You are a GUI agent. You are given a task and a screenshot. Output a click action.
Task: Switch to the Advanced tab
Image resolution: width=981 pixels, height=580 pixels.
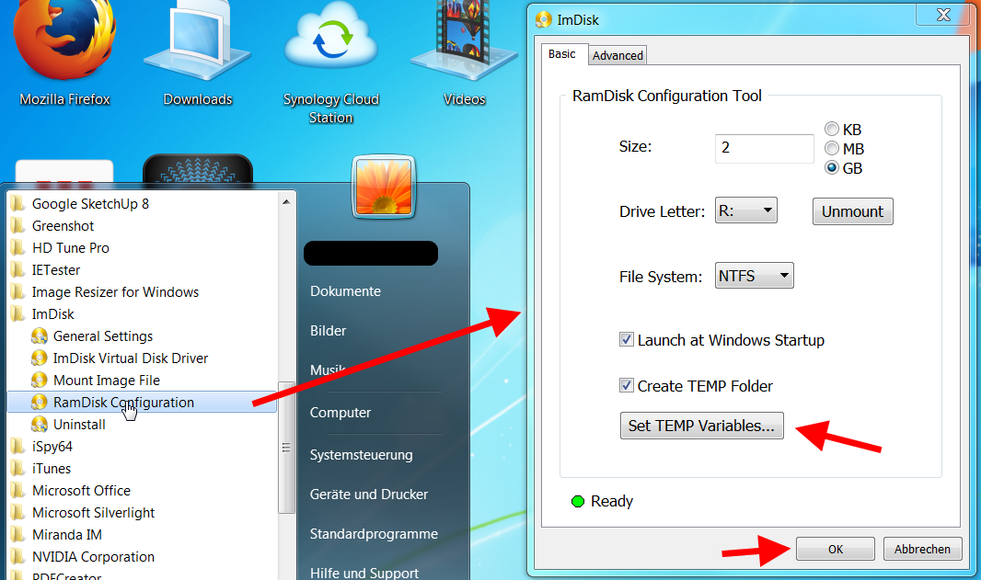(x=617, y=55)
